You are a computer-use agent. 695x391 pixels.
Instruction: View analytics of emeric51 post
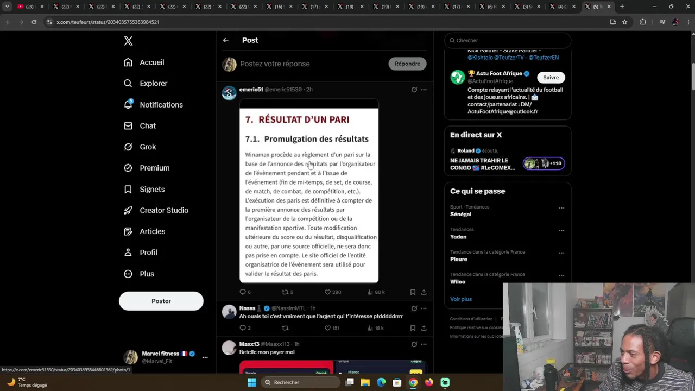point(376,292)
